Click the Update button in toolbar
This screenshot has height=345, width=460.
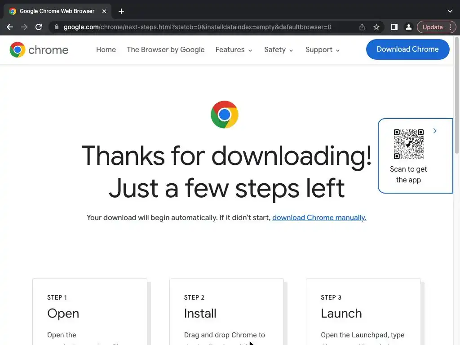click(433, 27)
